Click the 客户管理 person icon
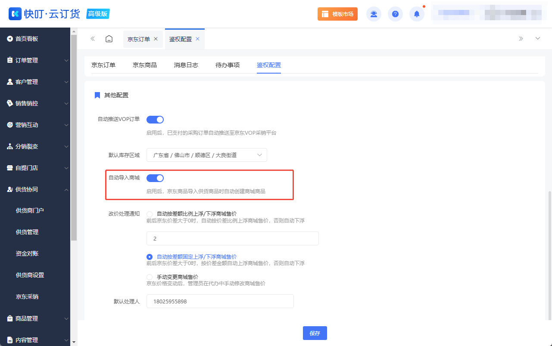The image size is (552, 346). pos(10,82)
